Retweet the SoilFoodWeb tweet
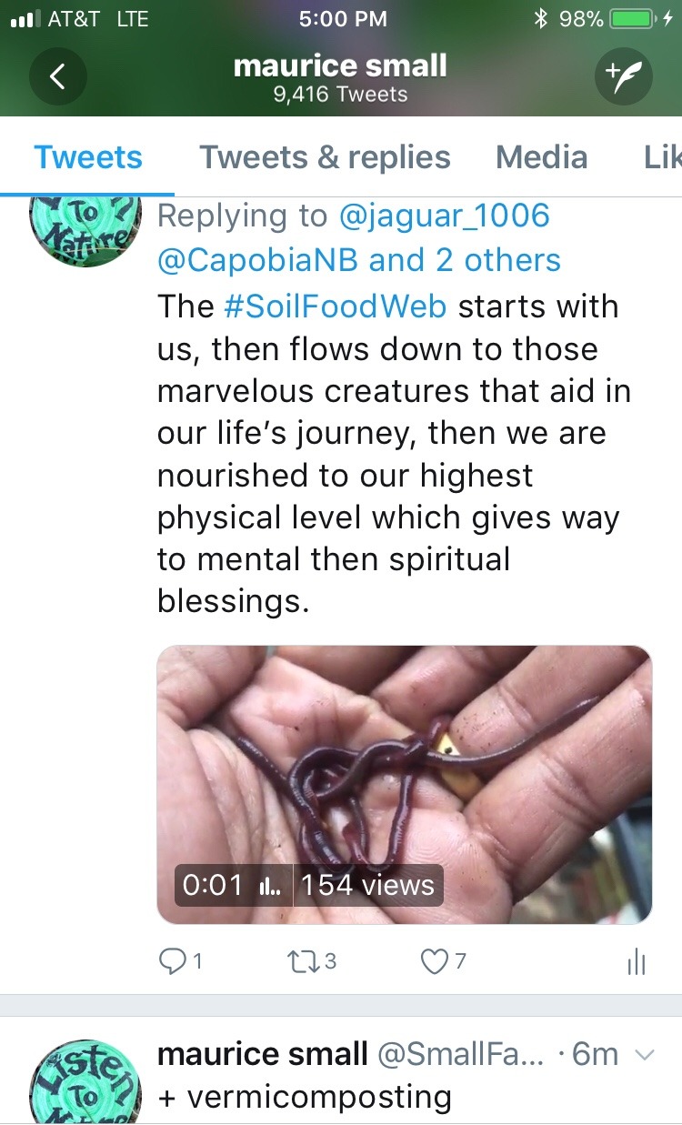This screenshot has width=682, height=1125. [311, 960]
